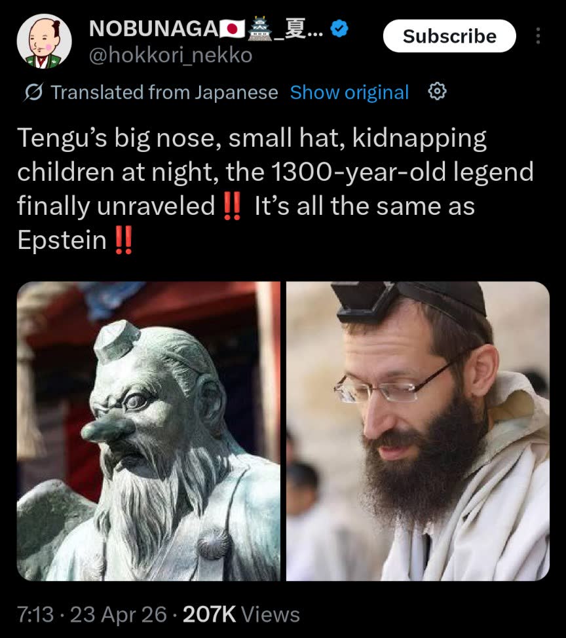Click the 23 Apr 26 post date
Screen dimensions: 566x638
click(119, 614)
